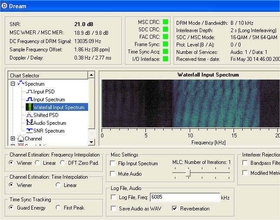Screen dimensions: 280x220
Task: Select the Audio Spectrum tree item
Action: [x=49, y=123]
